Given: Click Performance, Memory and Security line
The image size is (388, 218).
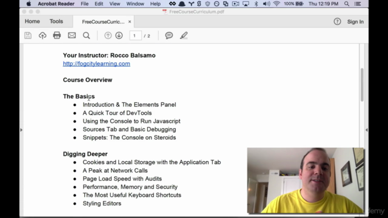Looking at the screenshot, I should click(130, 187).
